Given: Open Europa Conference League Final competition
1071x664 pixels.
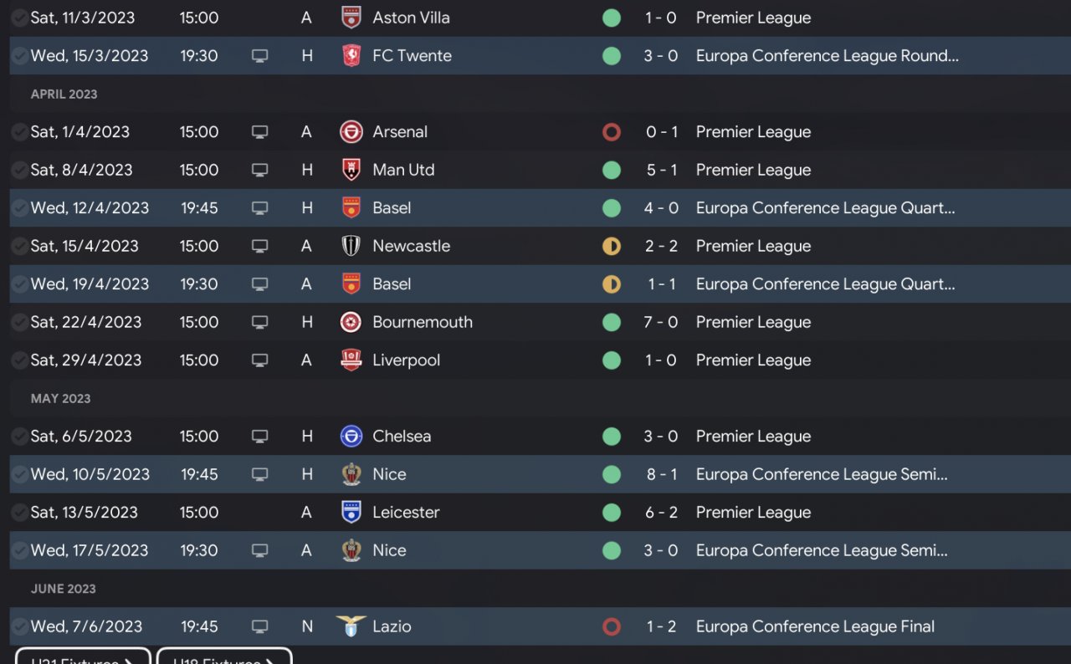Looking at the screenshot, I should point(815,626).
